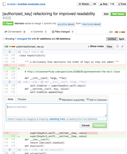Click the stargazers count 113

(x=112, y=4)
